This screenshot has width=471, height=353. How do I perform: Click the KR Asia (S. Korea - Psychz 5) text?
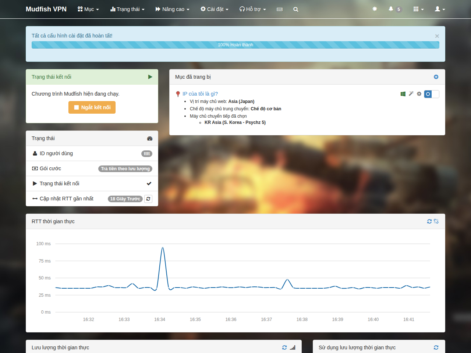tap(235, 122)
